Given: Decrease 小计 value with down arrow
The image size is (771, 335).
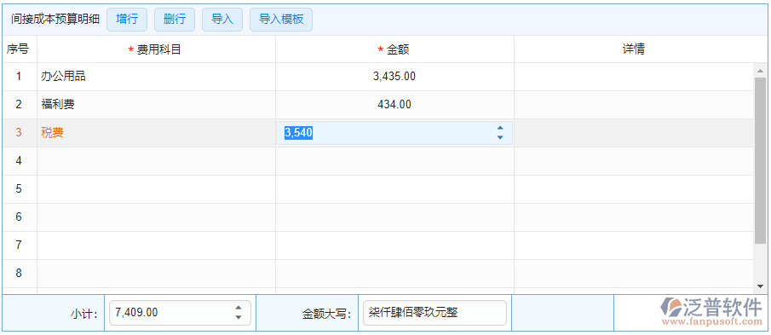Looking at the screenshot, I should pos(239,317).
